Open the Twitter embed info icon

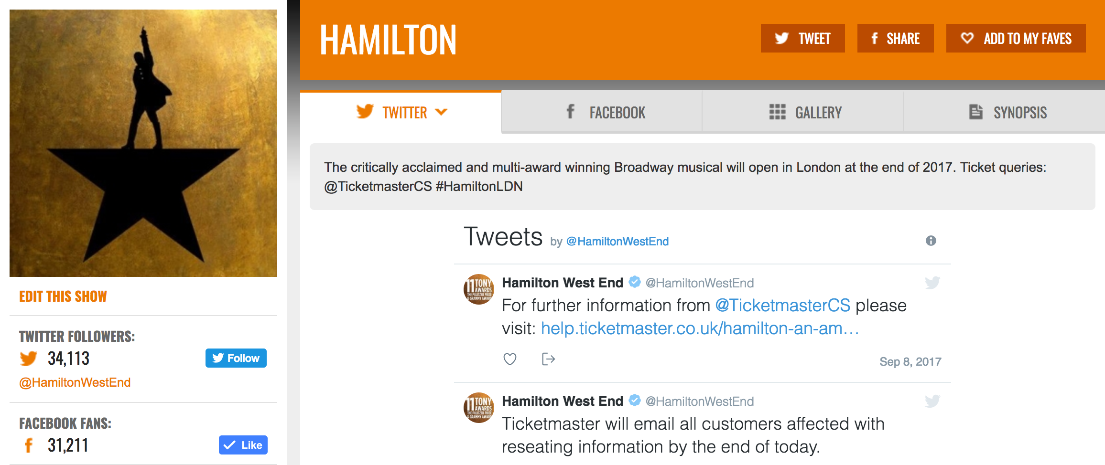(931, 241)
